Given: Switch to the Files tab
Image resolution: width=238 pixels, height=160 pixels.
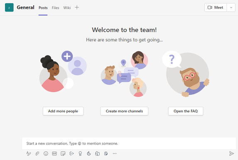Looking at the screenshot, I should (55, 8).
